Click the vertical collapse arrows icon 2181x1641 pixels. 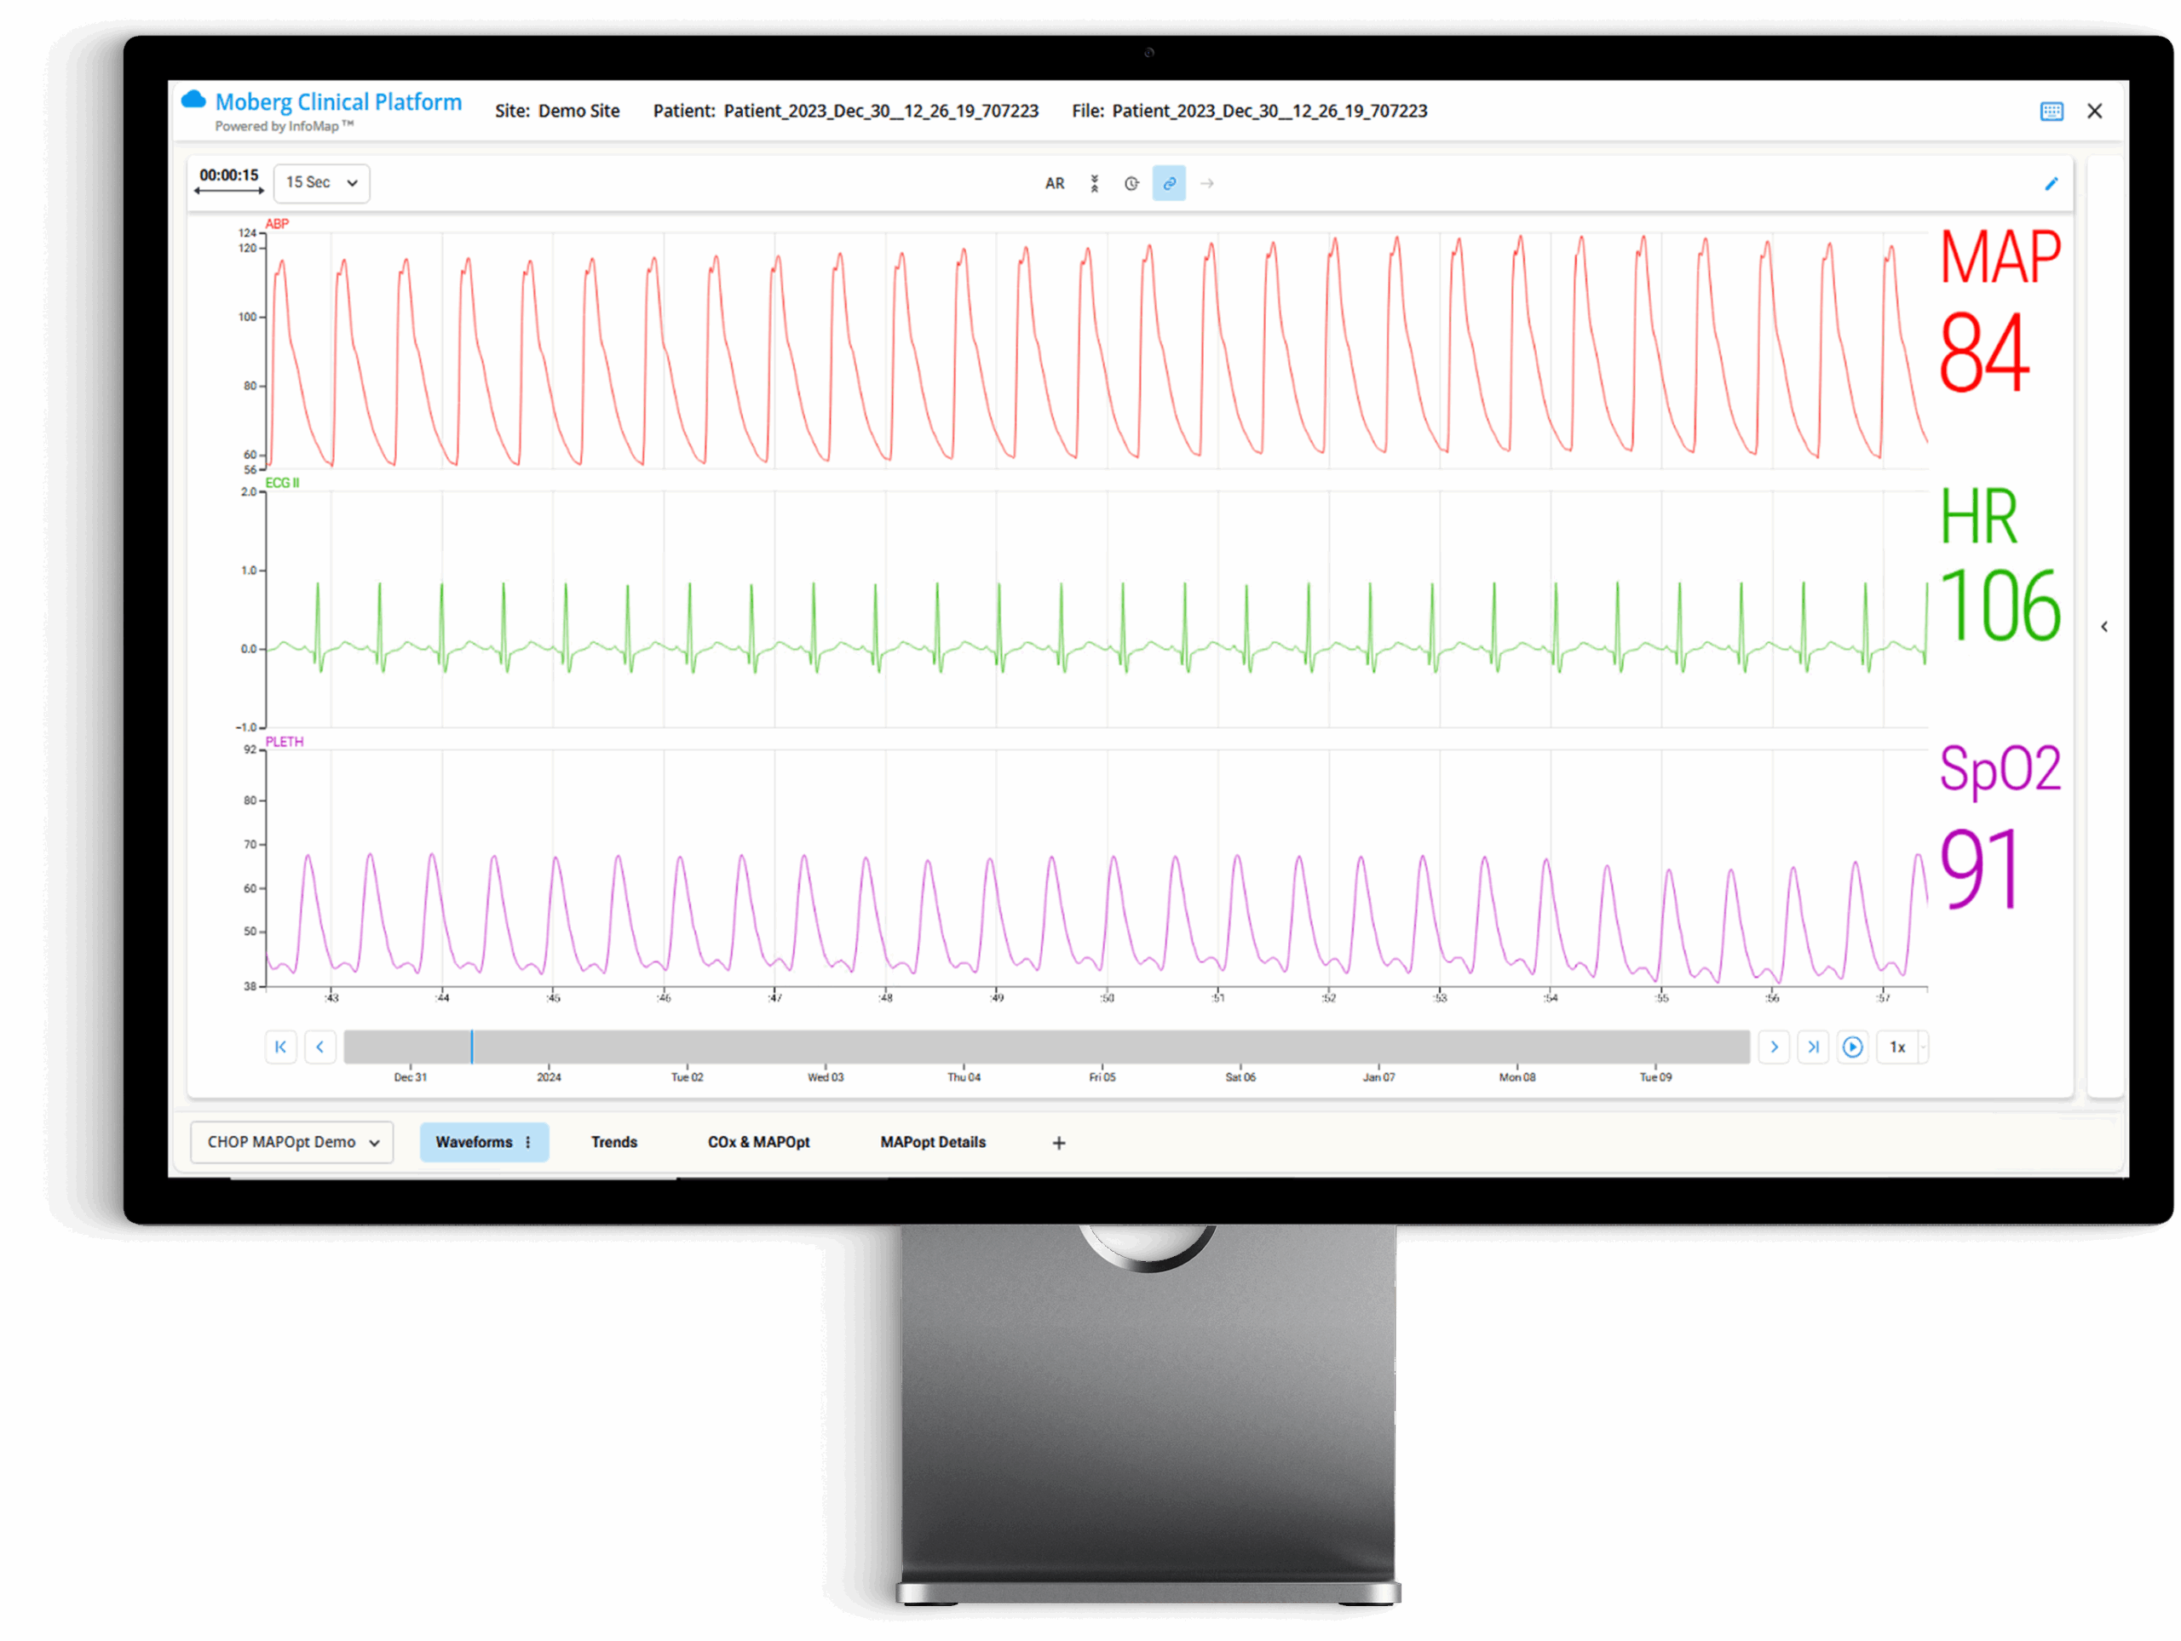(1095, 183)
